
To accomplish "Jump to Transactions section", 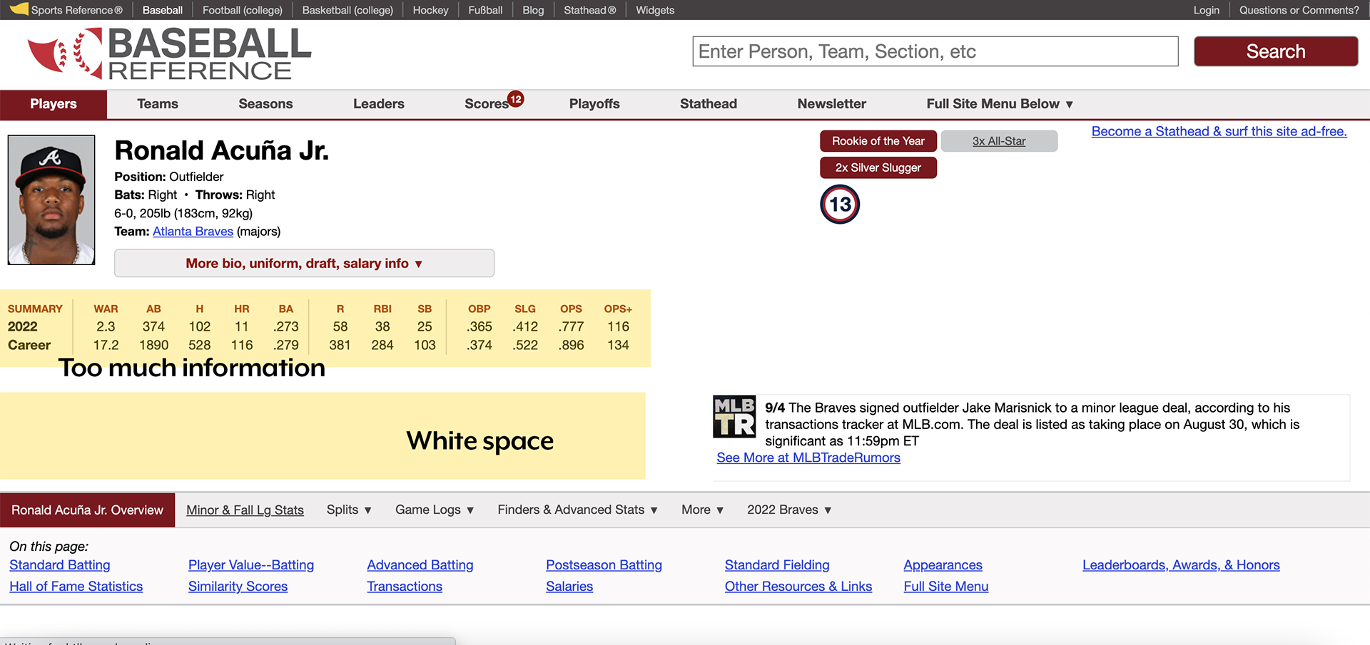I will point(405,587).
